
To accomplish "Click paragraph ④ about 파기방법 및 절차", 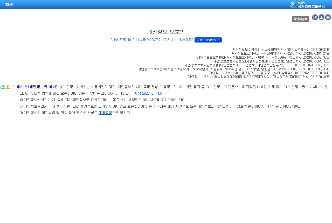I will click(x=75, y=113).
